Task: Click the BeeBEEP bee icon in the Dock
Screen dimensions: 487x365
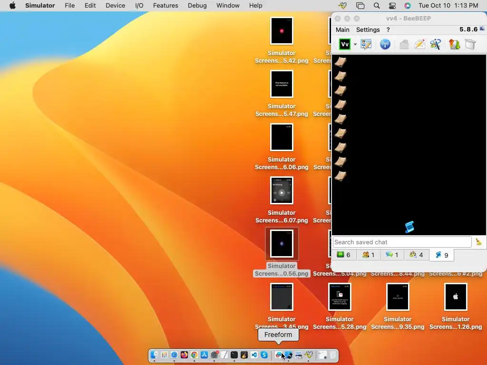Action: pyautogui.click(x=309, y=355)
